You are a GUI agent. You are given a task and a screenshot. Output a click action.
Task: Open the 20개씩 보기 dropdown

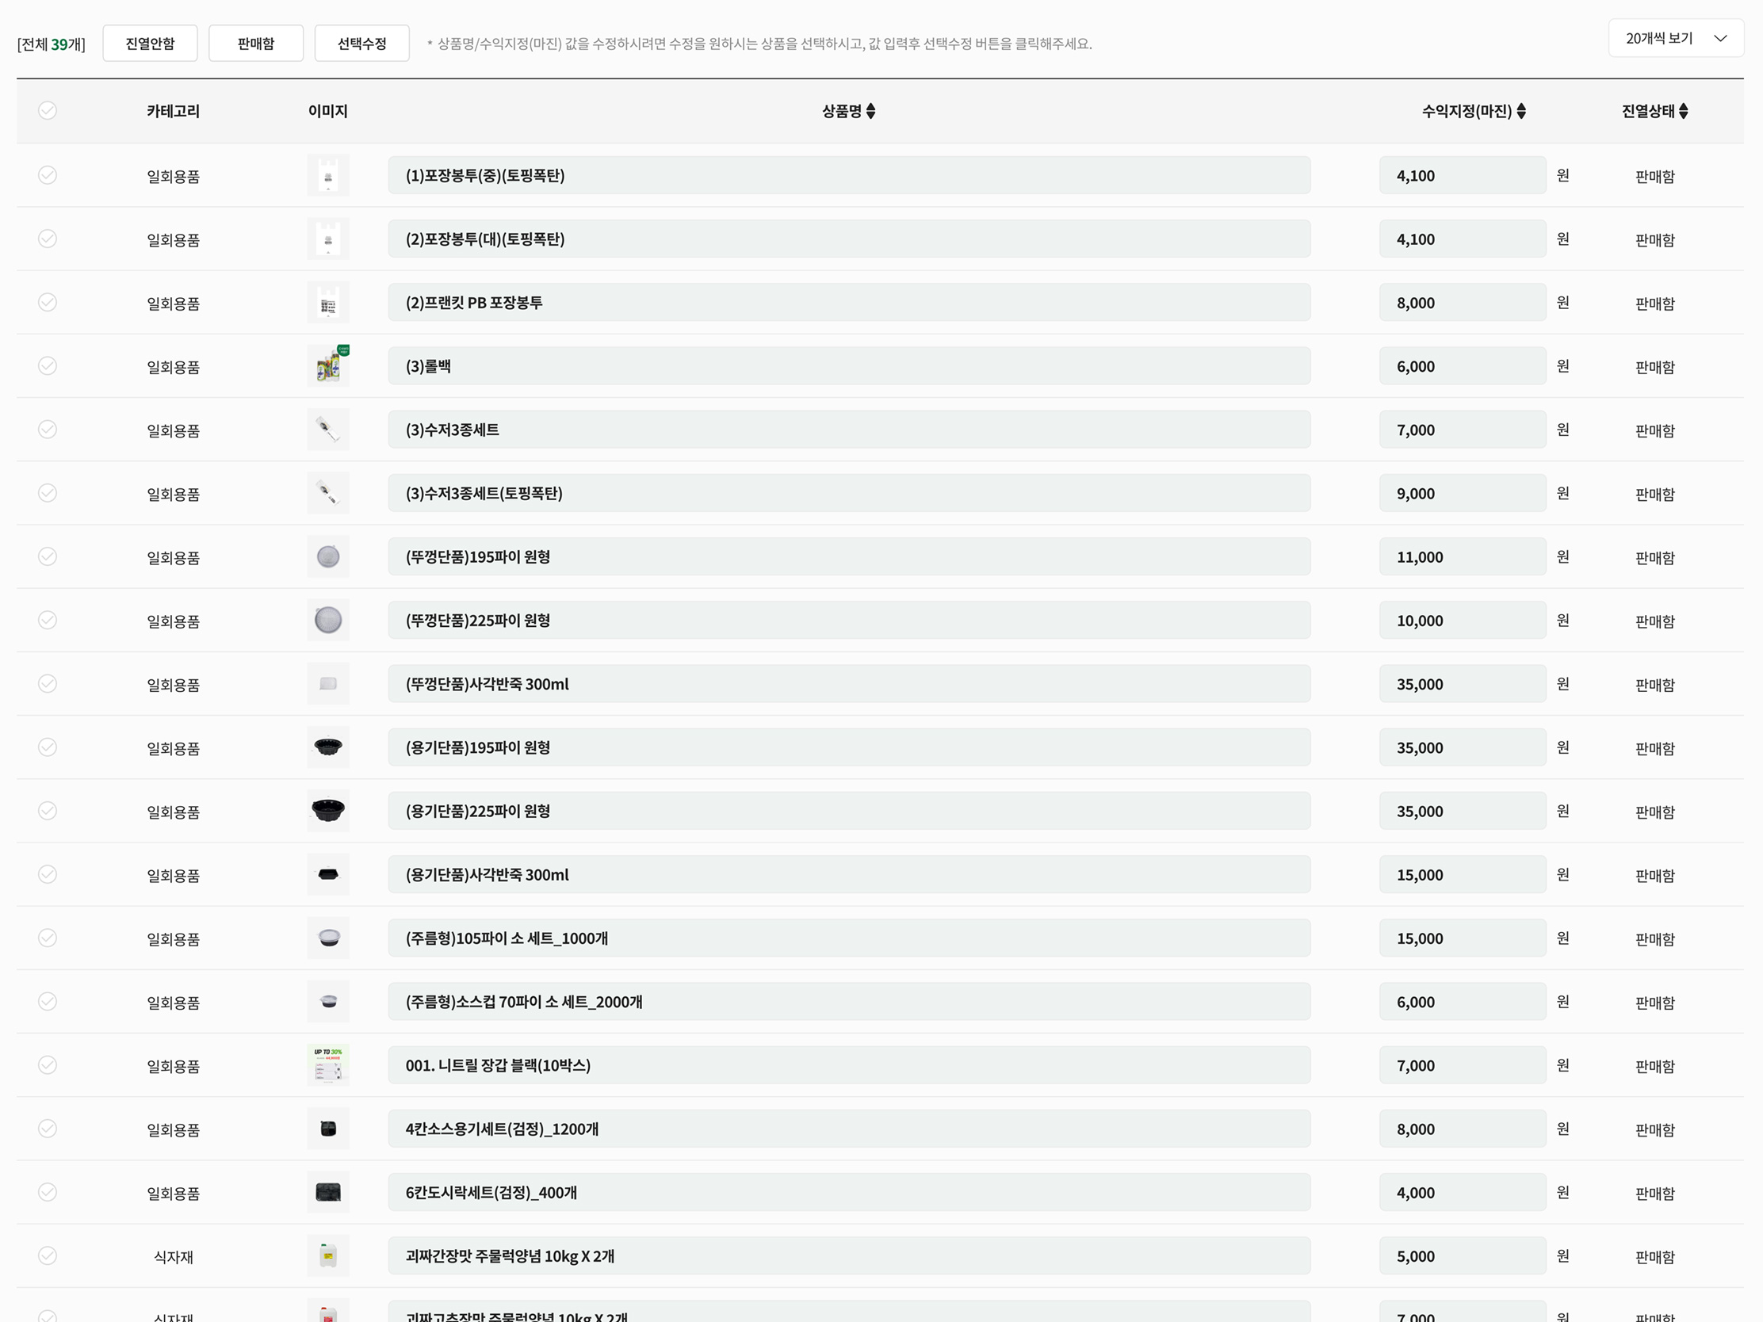coord(1675,38)
